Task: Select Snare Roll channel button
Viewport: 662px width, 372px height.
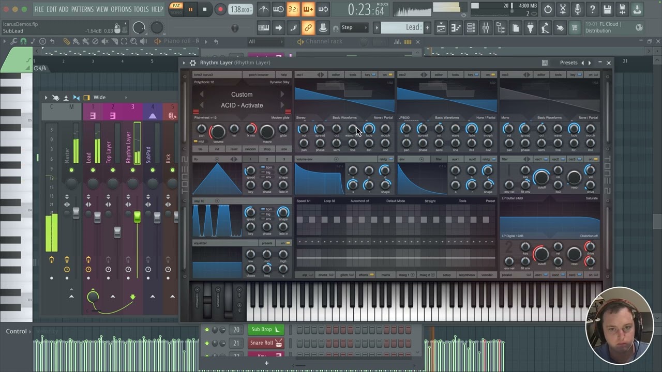Action: click(x=266, y=343)
